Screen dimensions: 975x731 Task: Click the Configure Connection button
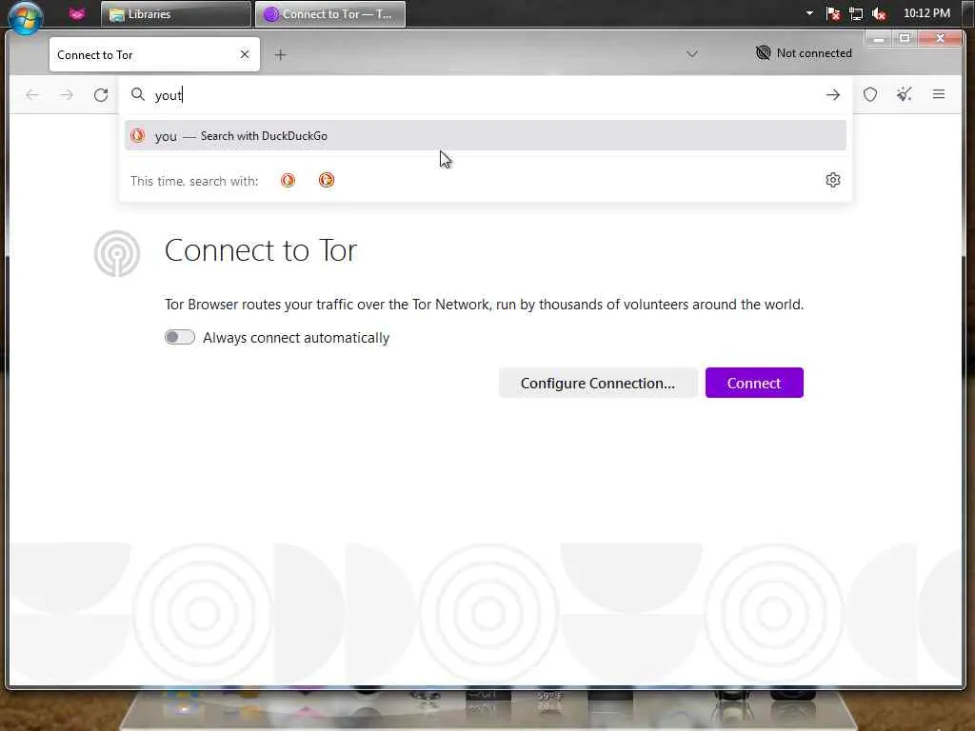click(x=598, y=383)
